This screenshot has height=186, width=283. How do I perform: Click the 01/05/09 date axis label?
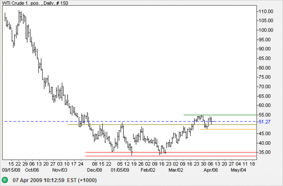click(120, 170)
